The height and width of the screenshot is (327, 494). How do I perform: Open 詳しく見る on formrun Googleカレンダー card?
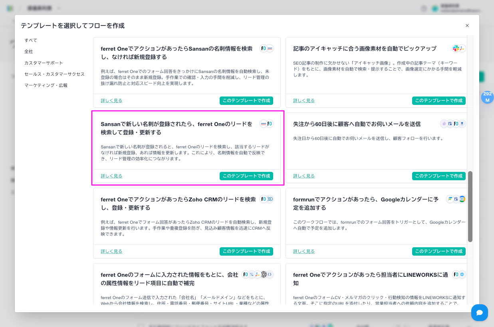pyautogui.click(x=304, y=251)
